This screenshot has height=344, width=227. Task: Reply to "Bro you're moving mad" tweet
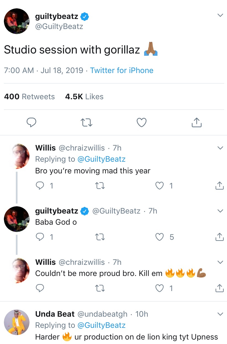[40, 186]
